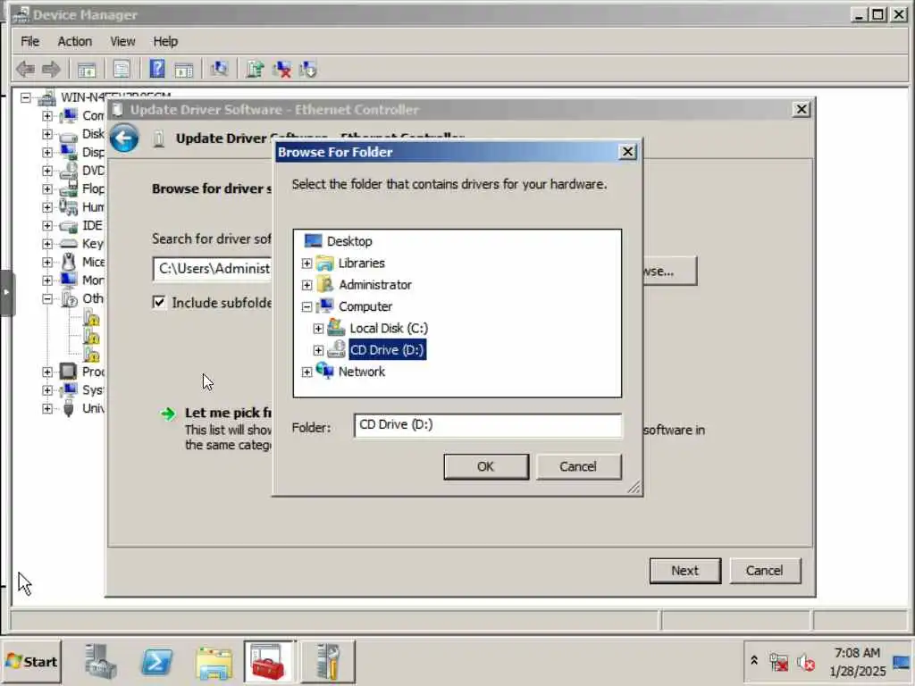
Task: Click the Local Disk (C:) drive icon
Action: [336, 328]
